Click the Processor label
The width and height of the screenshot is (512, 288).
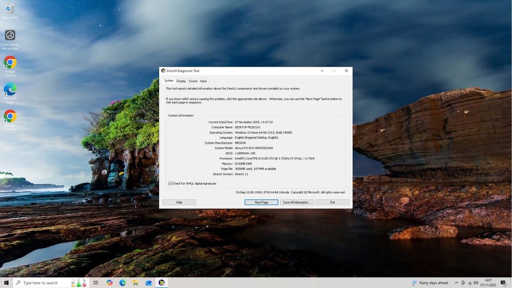pos(226,158)
